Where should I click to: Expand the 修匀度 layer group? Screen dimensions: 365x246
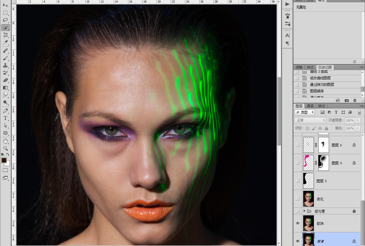tap(305, 211)
